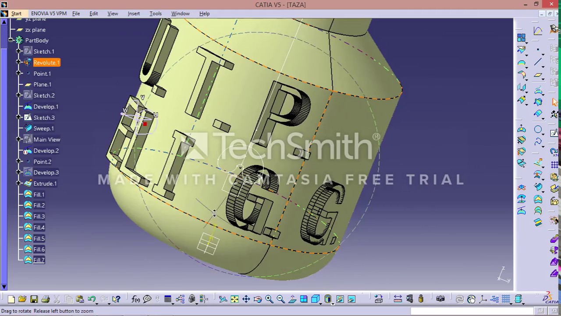This screenshot has width=561, height=316.
Task: Expand the Extrude.1 tree node
Action: coord(18,183)
